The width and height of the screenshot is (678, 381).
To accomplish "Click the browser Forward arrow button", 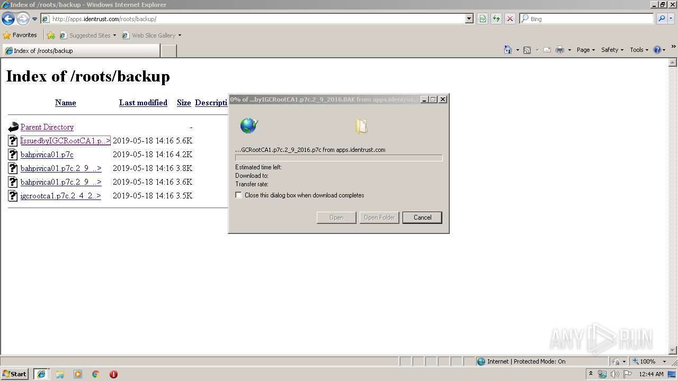I will coord(23,19).
